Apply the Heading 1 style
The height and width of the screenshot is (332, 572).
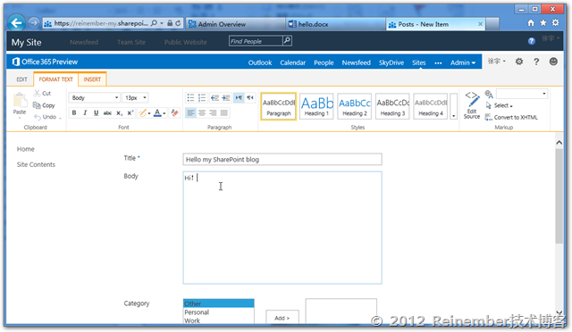click(x=316, y=106)
